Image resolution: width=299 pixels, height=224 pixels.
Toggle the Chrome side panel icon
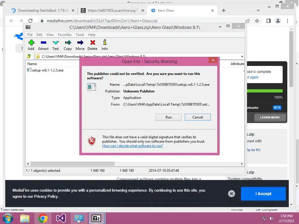tap(269, 21)
